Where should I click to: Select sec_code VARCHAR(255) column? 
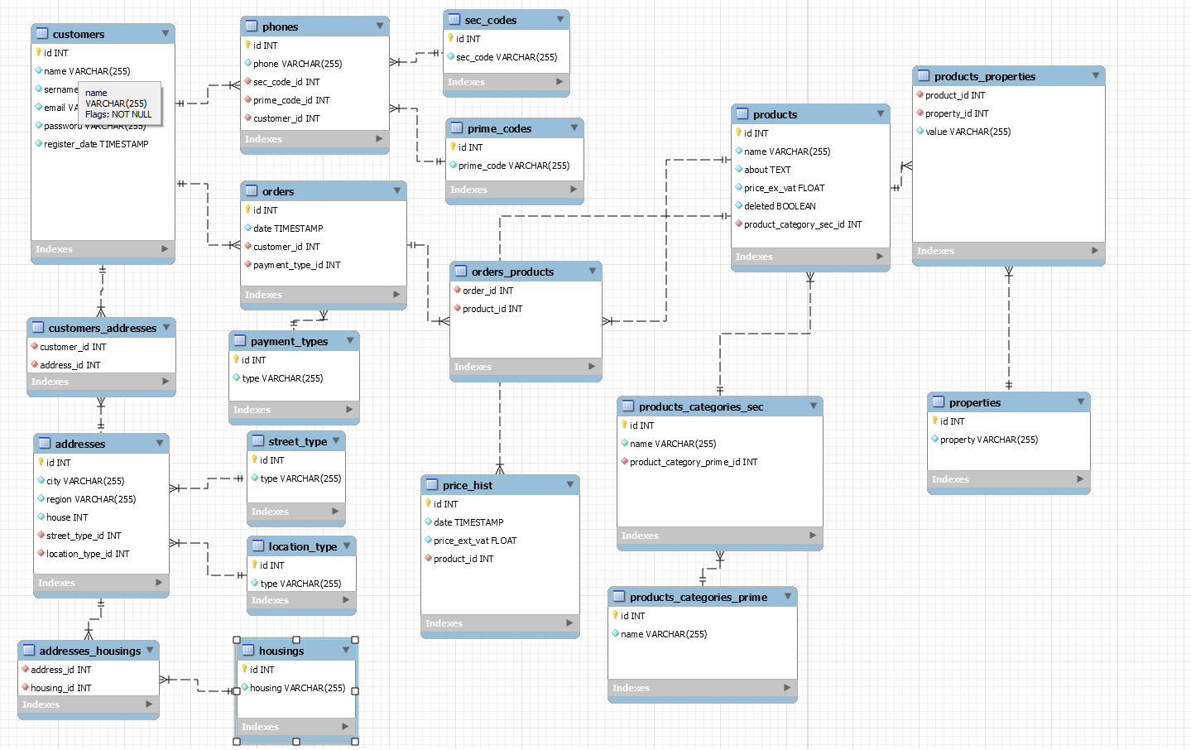pyautogui.click(x=507, y=57)
